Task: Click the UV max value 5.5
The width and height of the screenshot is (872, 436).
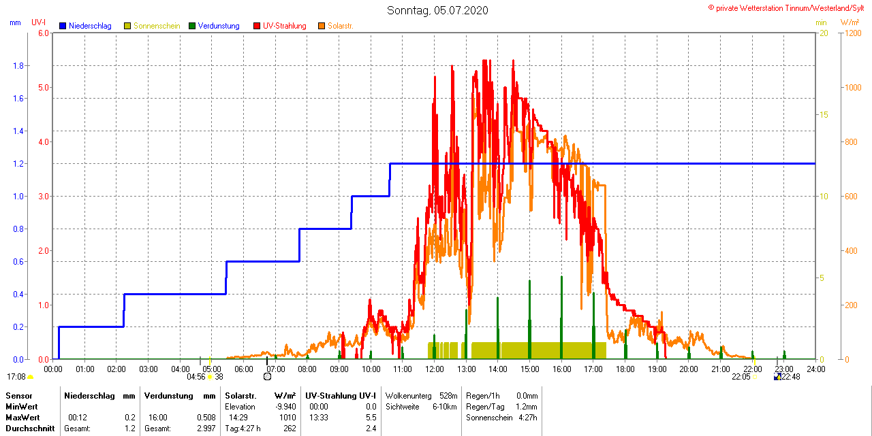Action: pyautogui.click(x=371, y=418)
